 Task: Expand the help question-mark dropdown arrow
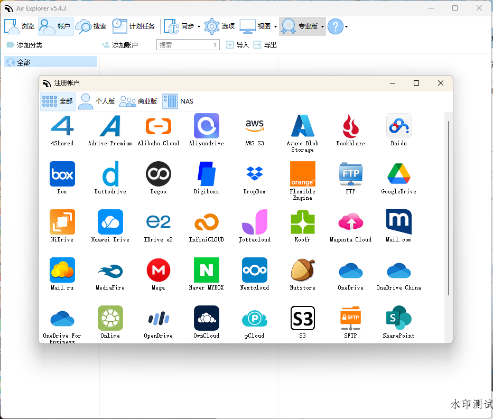click(347, 27)
